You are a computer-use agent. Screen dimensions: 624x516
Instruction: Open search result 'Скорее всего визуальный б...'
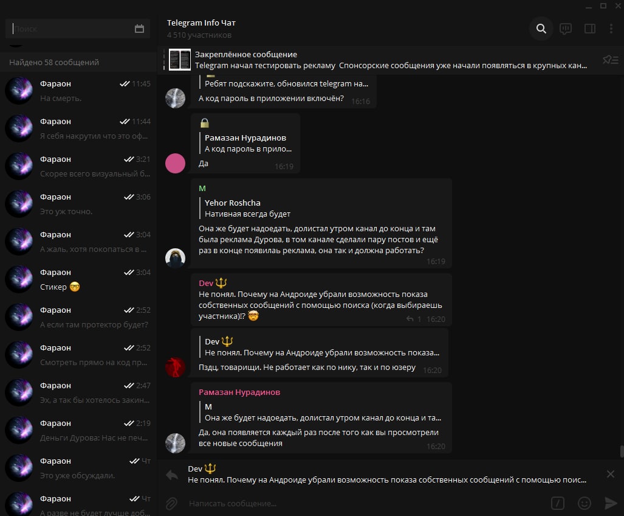pyautogui.click(x=78, y=167)
